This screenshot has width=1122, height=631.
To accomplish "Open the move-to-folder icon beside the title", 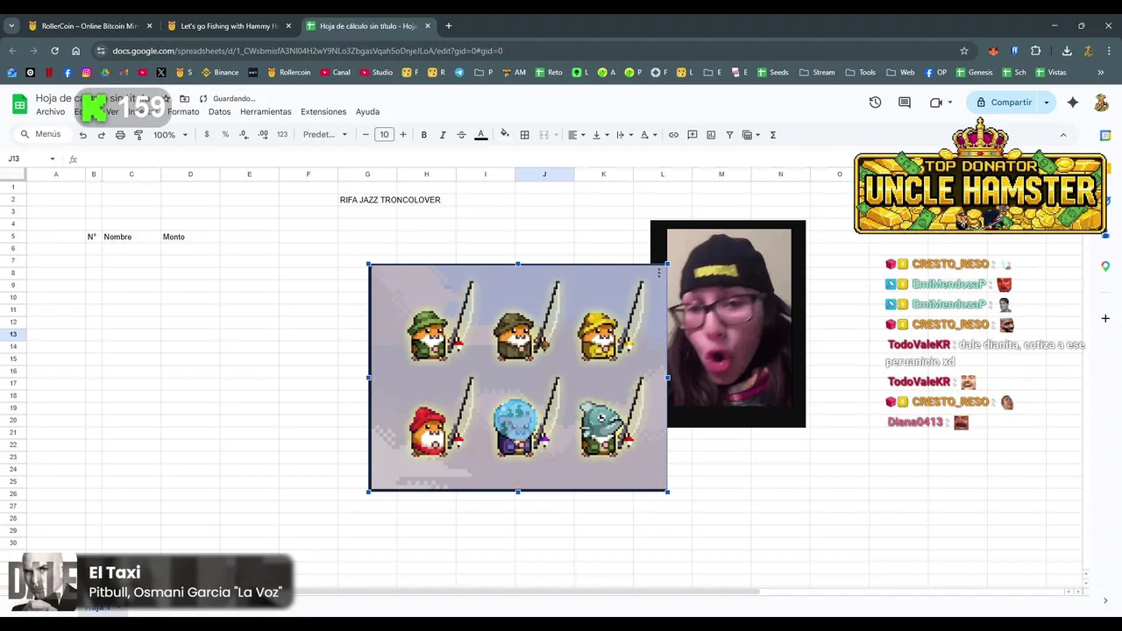I will pyautogui.click(x=184, y=98).
